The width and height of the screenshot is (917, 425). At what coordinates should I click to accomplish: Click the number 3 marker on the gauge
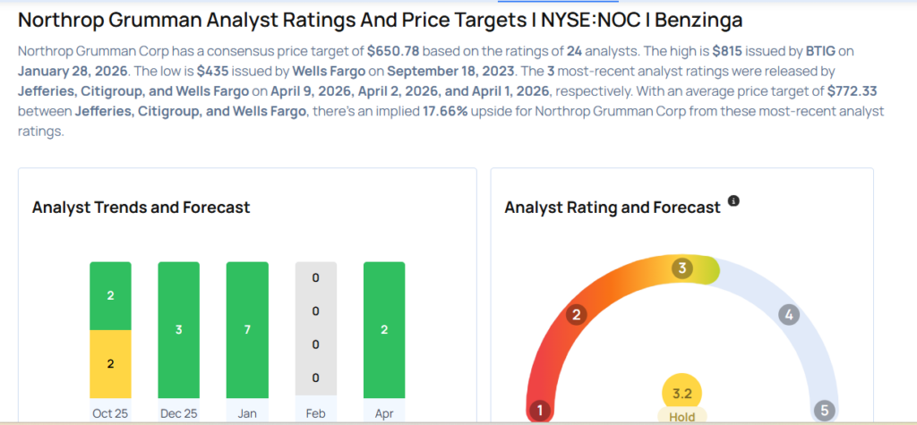click(682, 268)
